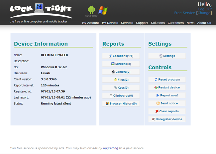Click the user name Lavish
Screen dimensions: 216x154
tap(46, 73)
